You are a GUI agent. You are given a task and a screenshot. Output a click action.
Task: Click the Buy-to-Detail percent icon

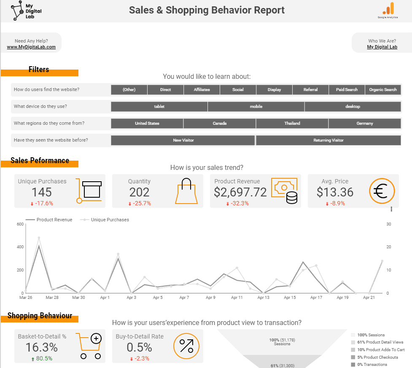tap(186, 346)
